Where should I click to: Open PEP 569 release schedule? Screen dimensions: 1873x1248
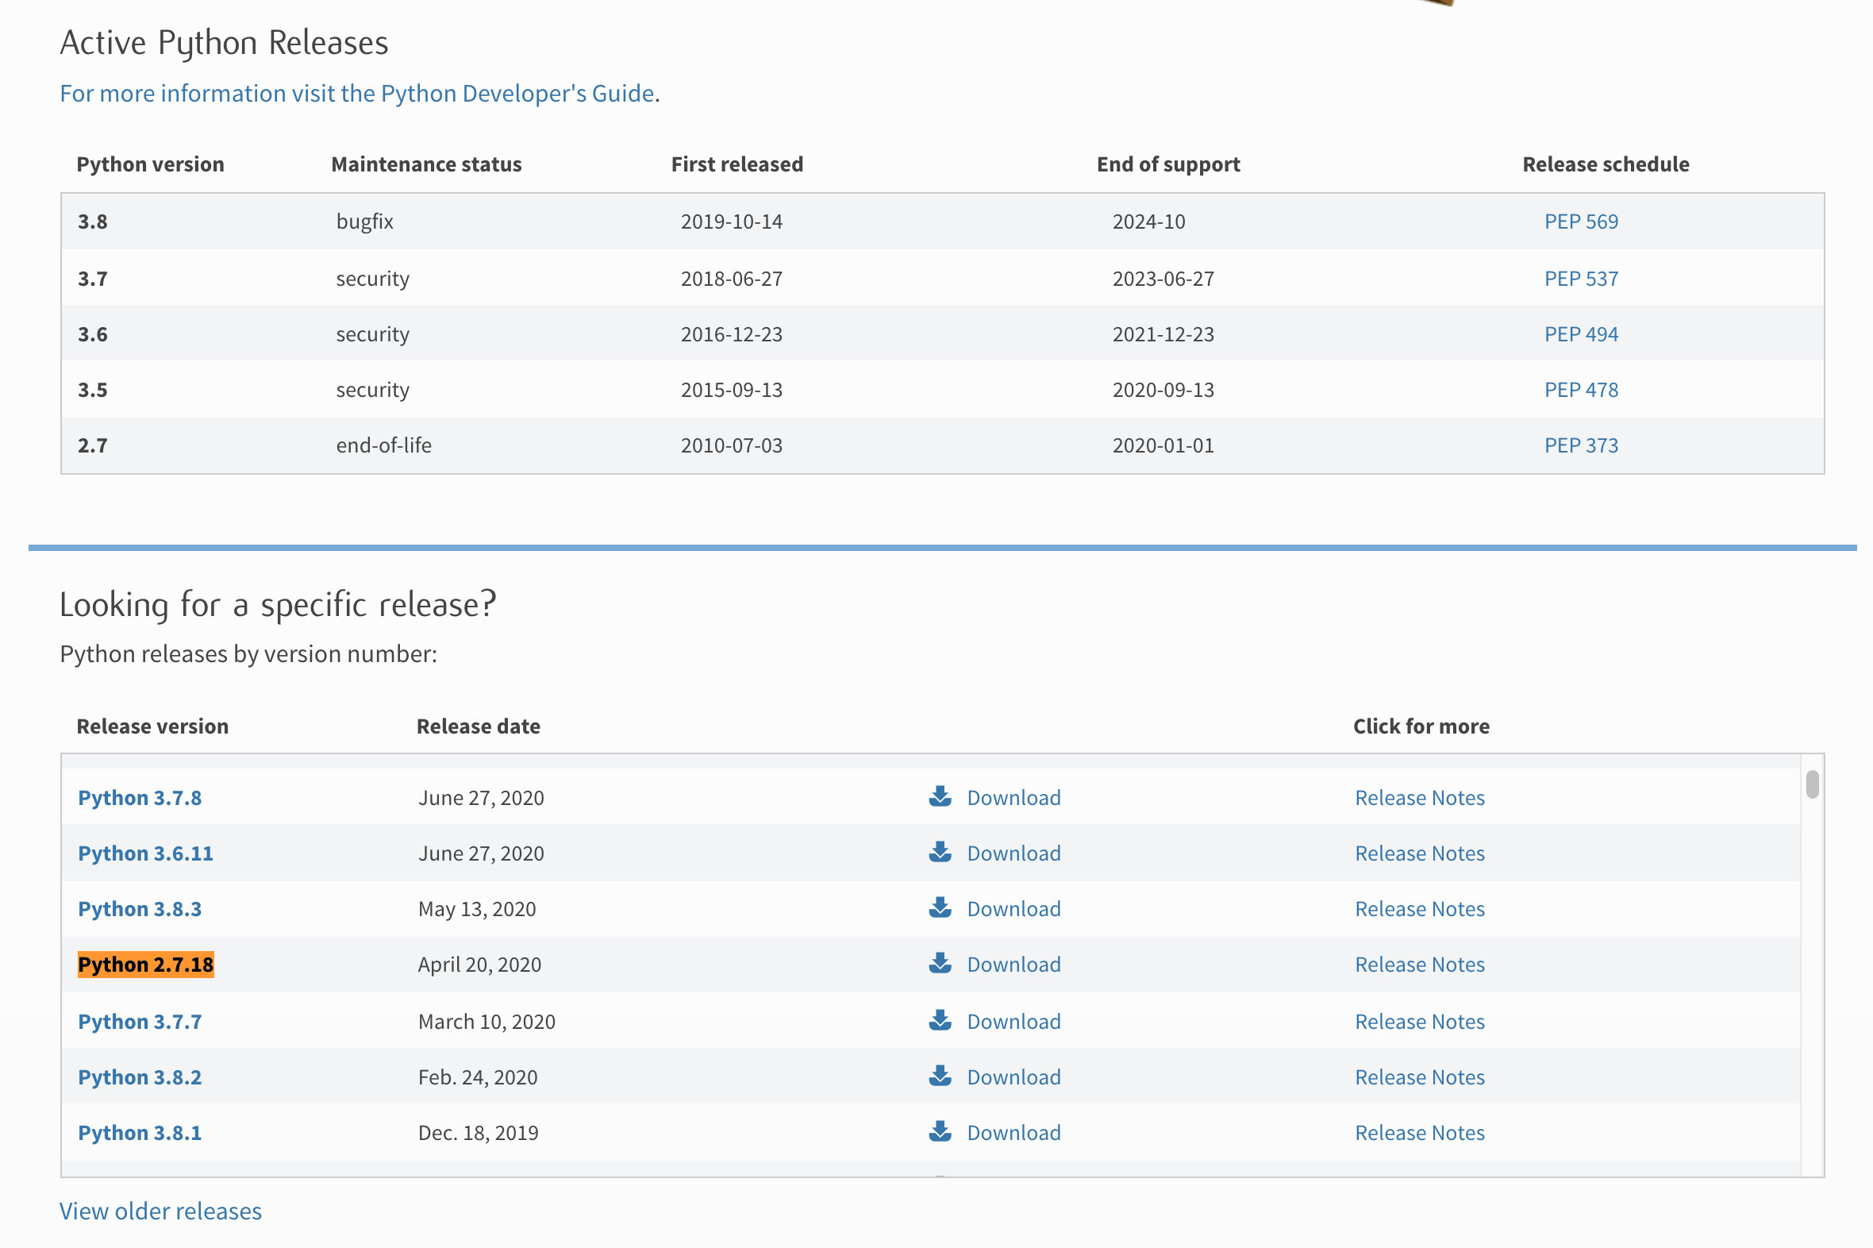click(1580, 221)
